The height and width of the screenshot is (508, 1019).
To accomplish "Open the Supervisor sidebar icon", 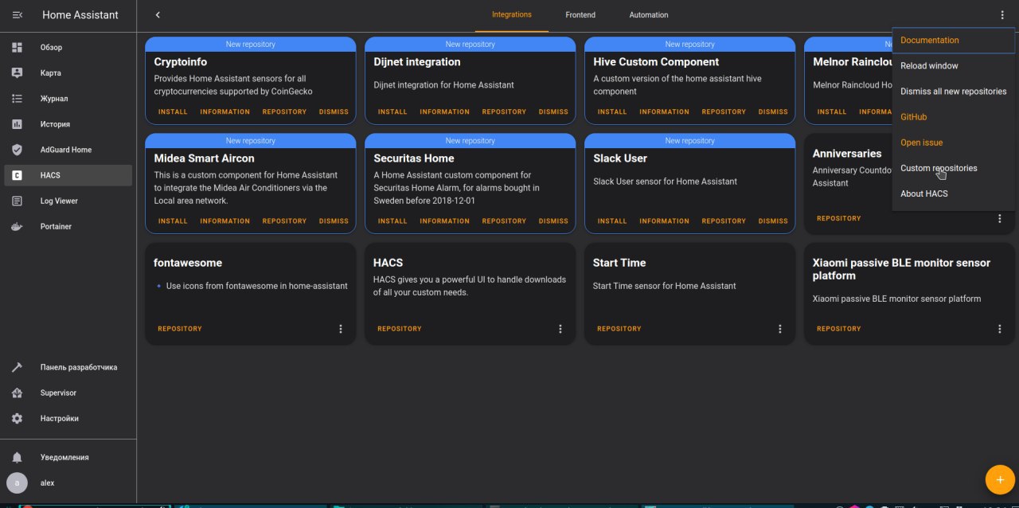I will pos(18,393).
